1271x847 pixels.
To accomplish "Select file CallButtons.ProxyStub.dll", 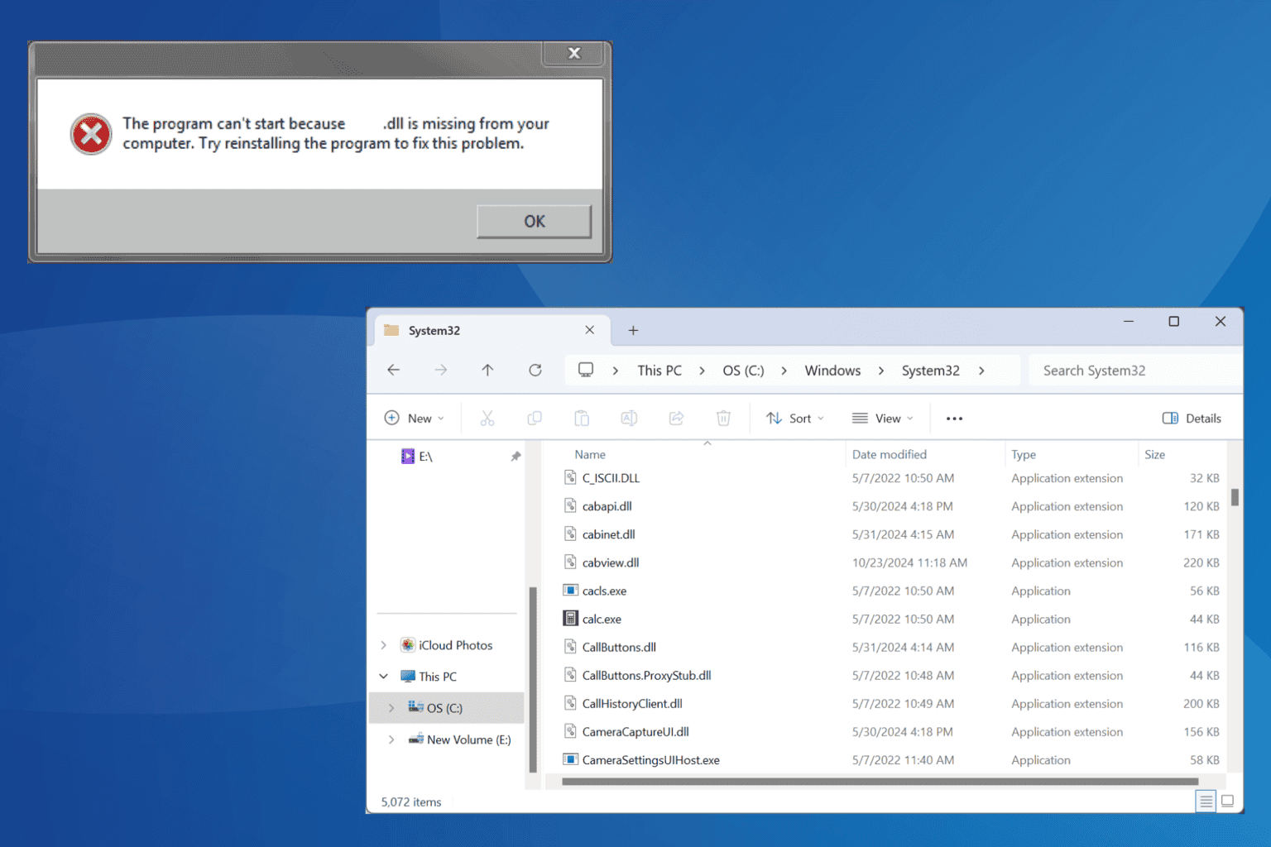I will coord(646,675).
